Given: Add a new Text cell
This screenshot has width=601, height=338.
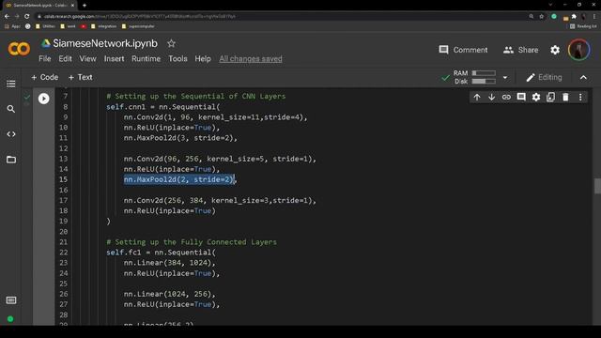Looking at the screenshot, I should tap(80, 77).
